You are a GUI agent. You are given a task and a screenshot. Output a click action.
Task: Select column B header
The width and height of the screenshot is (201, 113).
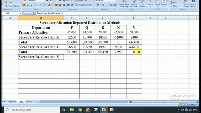pyautogui.click(x=41, y=18)
